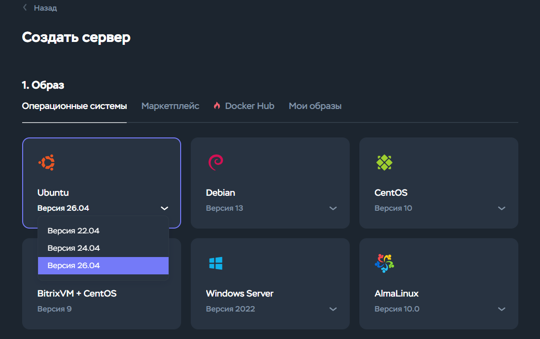Click the Версия 10 text under CentOS
The image size is (540, 339).
pos(393,208)
